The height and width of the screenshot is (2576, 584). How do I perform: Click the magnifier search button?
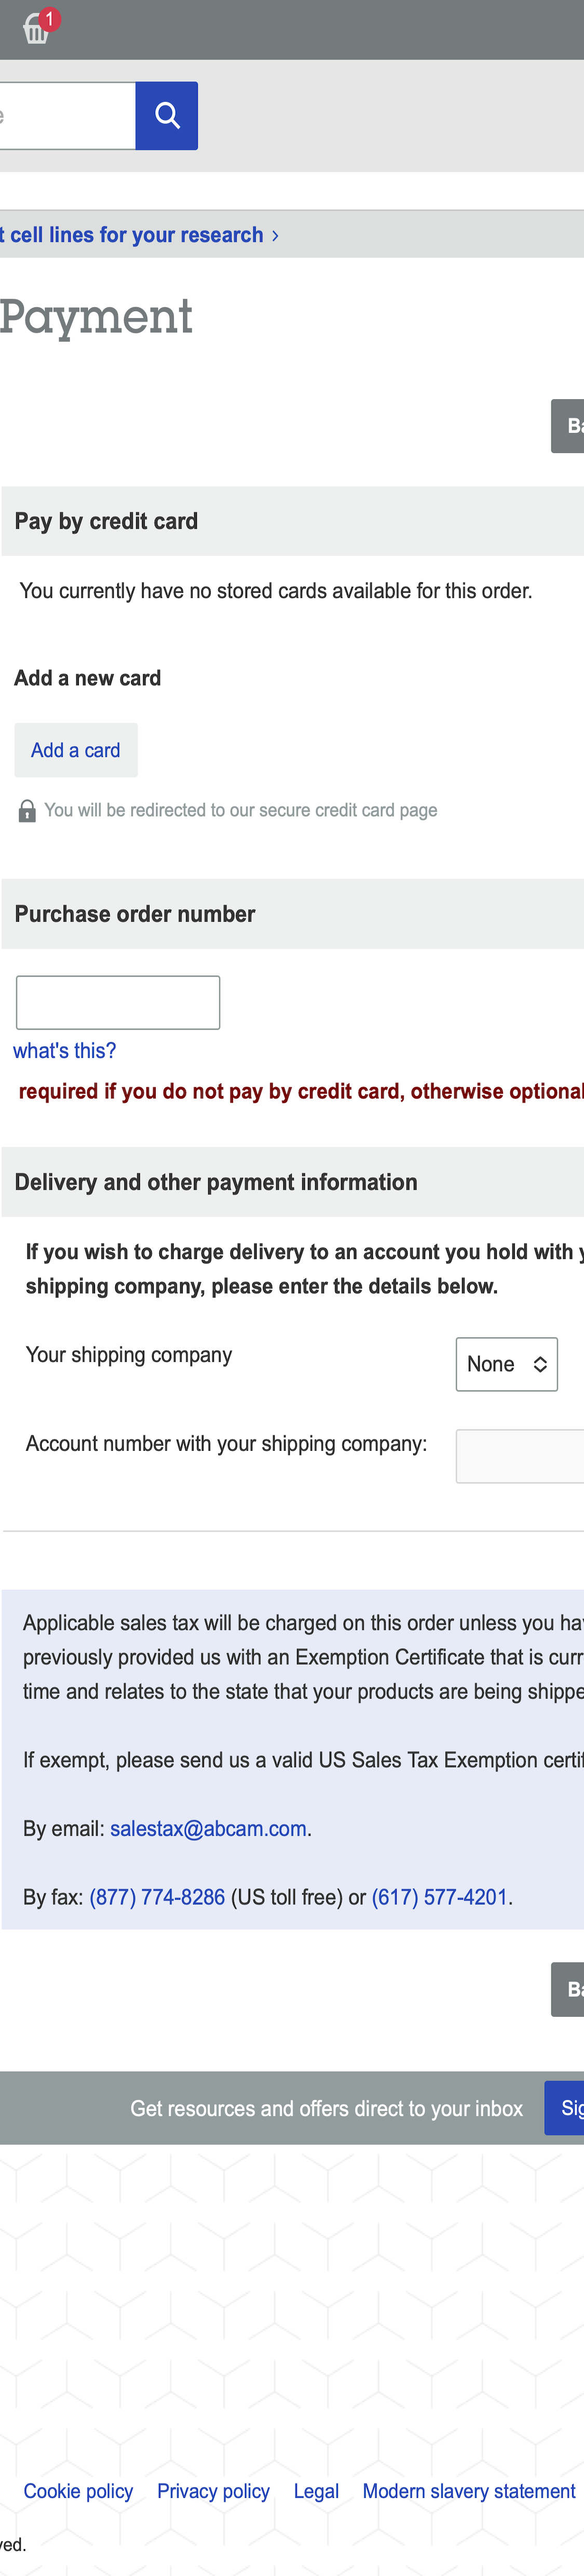pos(167,116)
